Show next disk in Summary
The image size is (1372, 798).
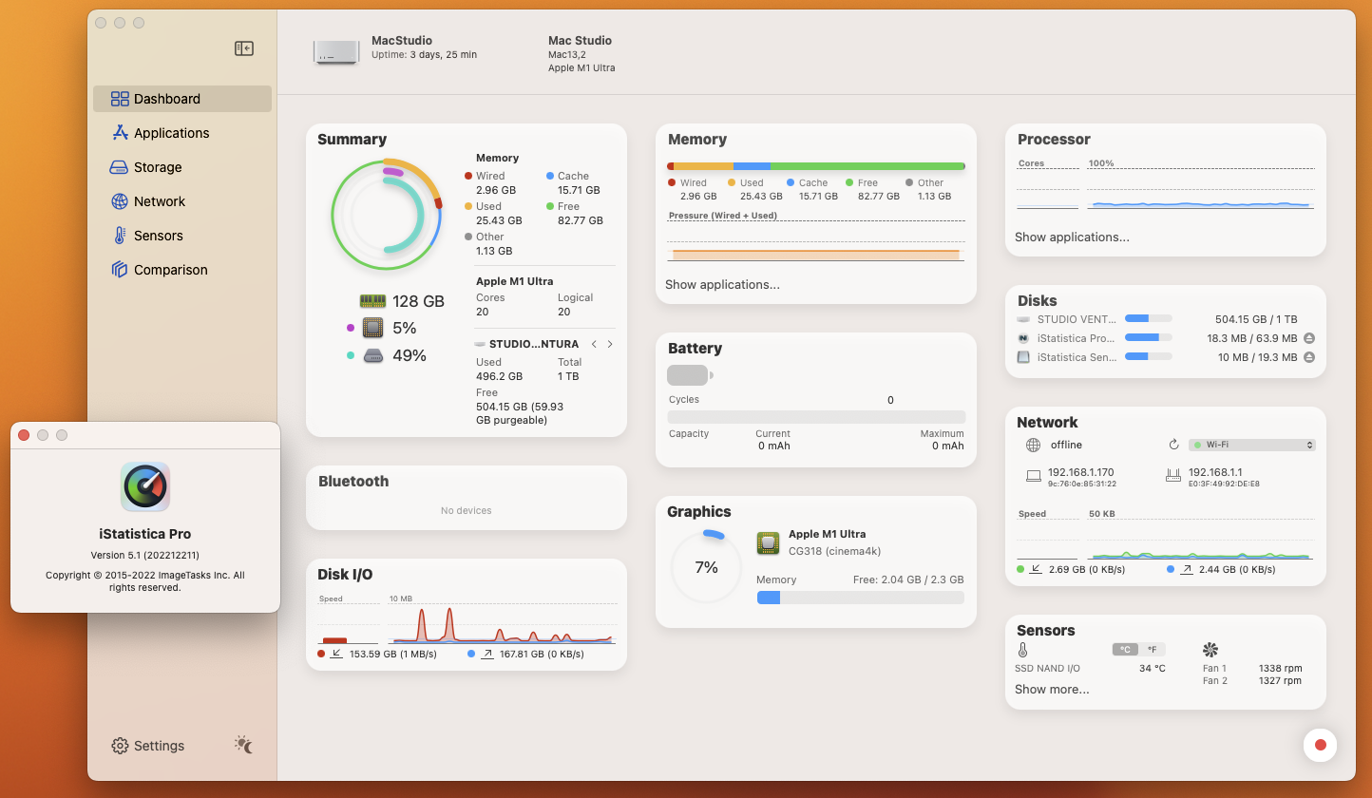(x=610, y=344)
